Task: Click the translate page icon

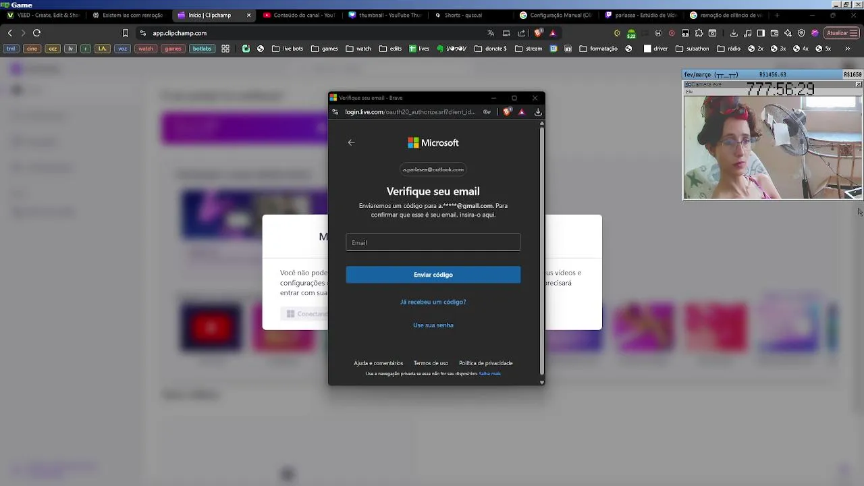Action: tap(491, 33)
